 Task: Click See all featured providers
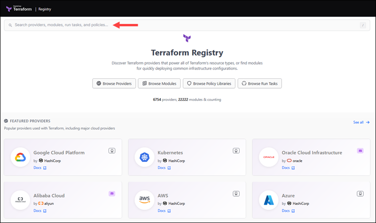coord(361,122)
